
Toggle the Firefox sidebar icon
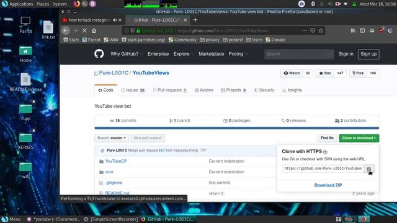362,30
